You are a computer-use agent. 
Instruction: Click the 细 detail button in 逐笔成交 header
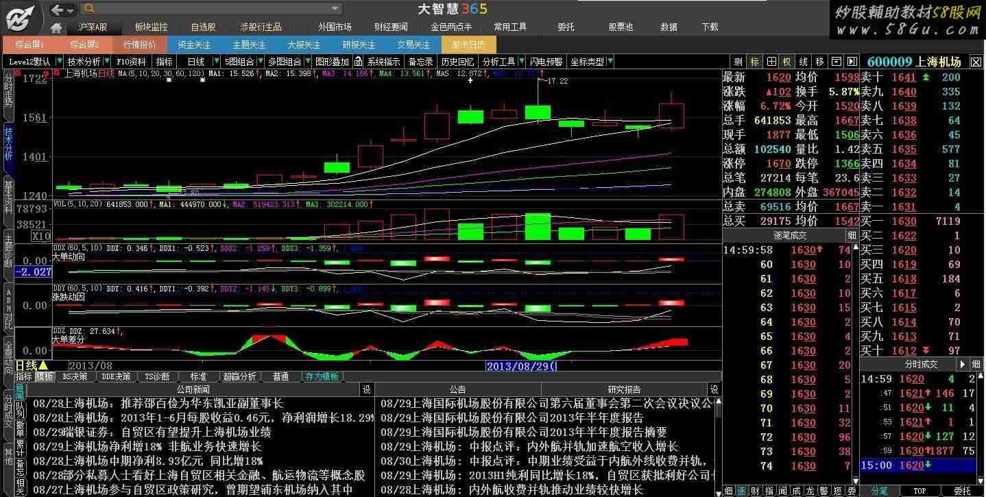coord(851,235)
